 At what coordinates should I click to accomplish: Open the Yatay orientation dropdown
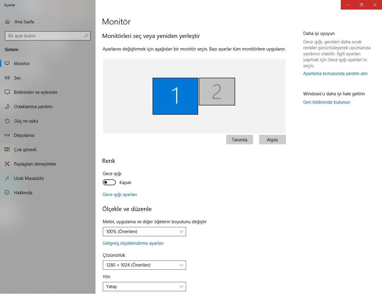144,287
